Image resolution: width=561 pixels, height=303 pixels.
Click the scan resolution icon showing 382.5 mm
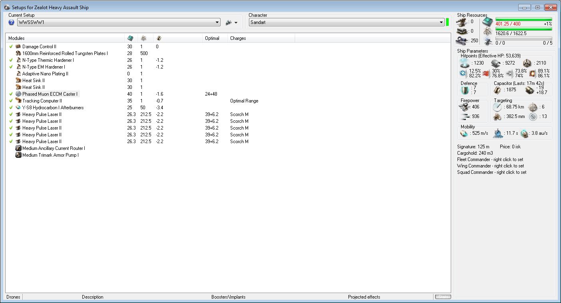point(497,116)
